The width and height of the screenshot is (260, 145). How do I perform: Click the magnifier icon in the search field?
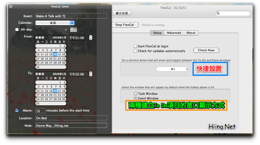click(x=218, y=13)
